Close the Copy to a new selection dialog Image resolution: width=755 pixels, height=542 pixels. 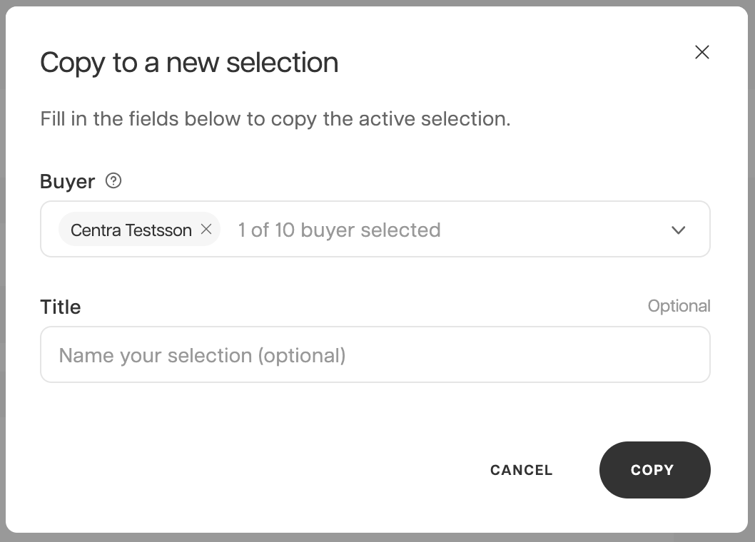pos(702,52)
